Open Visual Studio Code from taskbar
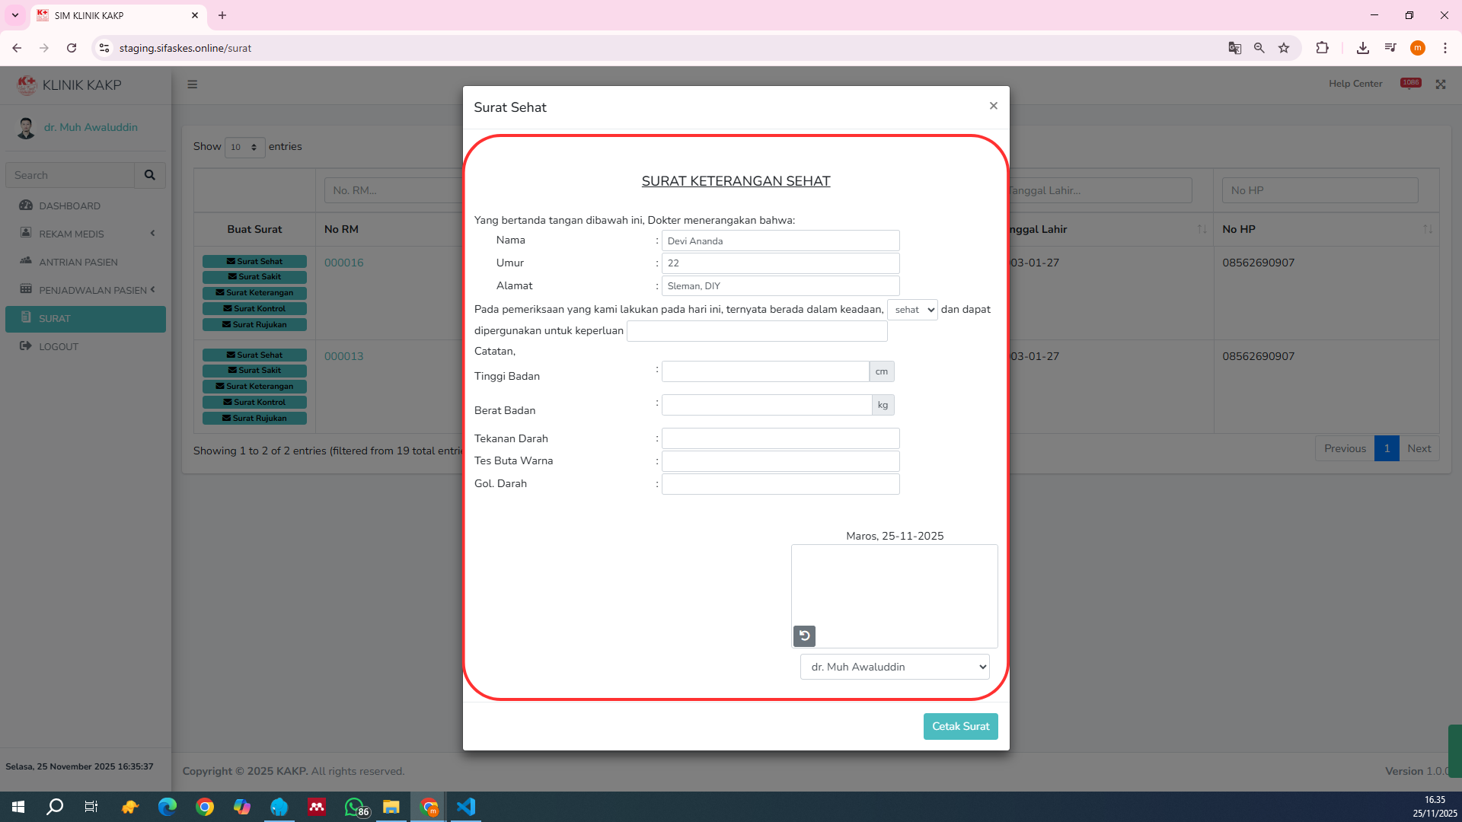 click(x=466, y=807)
